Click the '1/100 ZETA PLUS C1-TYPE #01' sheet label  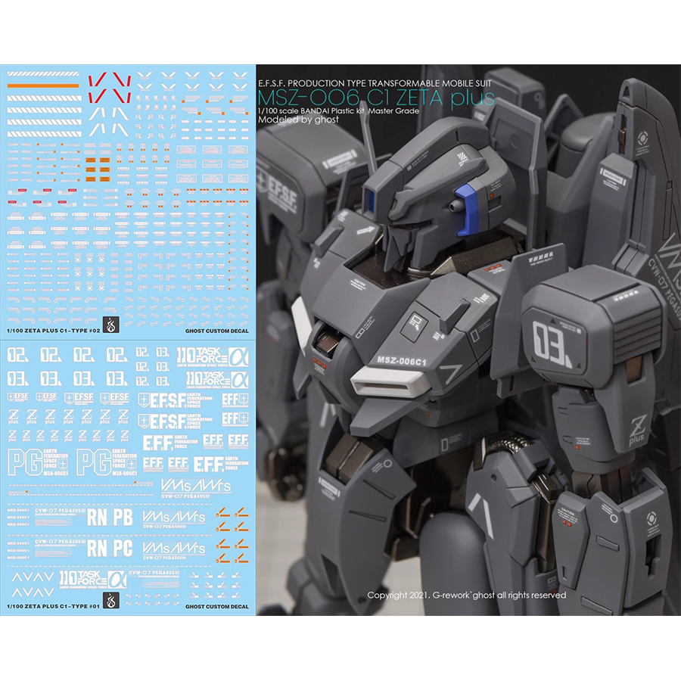click(54, 606)
